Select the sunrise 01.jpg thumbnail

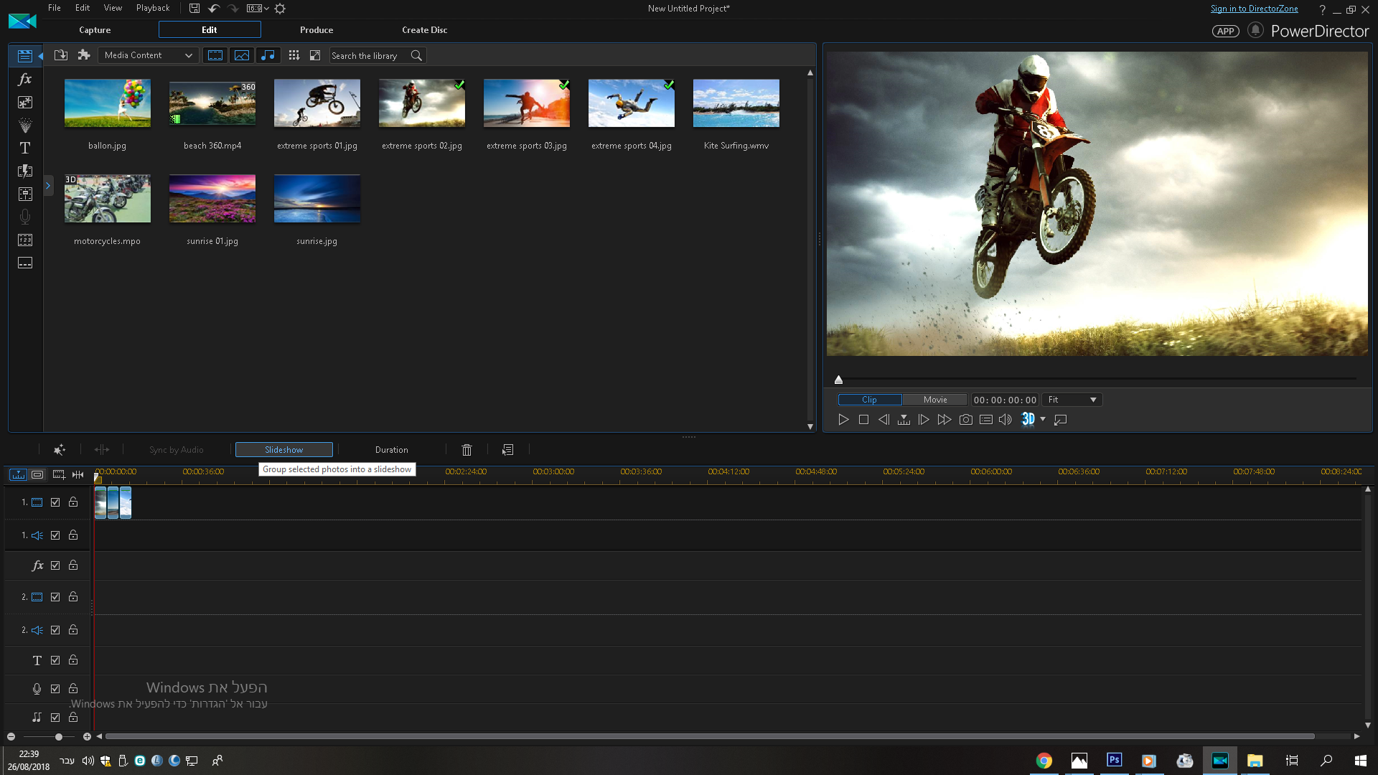[x=212, y=199]
